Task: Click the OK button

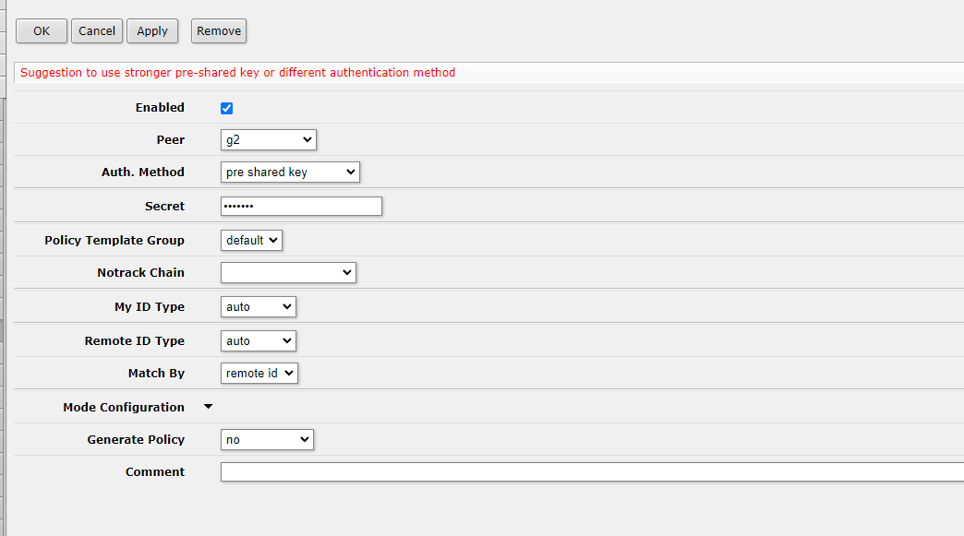Action: (42, 31)
